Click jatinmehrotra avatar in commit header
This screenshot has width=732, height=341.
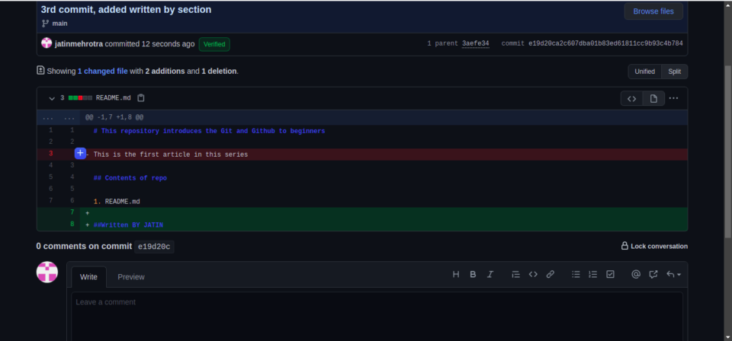point(47,43)
